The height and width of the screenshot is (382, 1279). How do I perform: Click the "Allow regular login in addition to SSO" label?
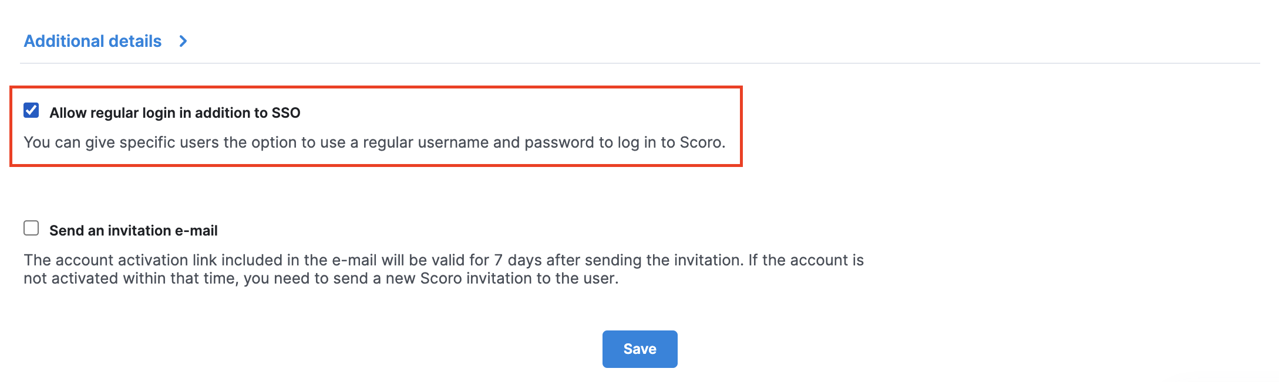point(174,112)
